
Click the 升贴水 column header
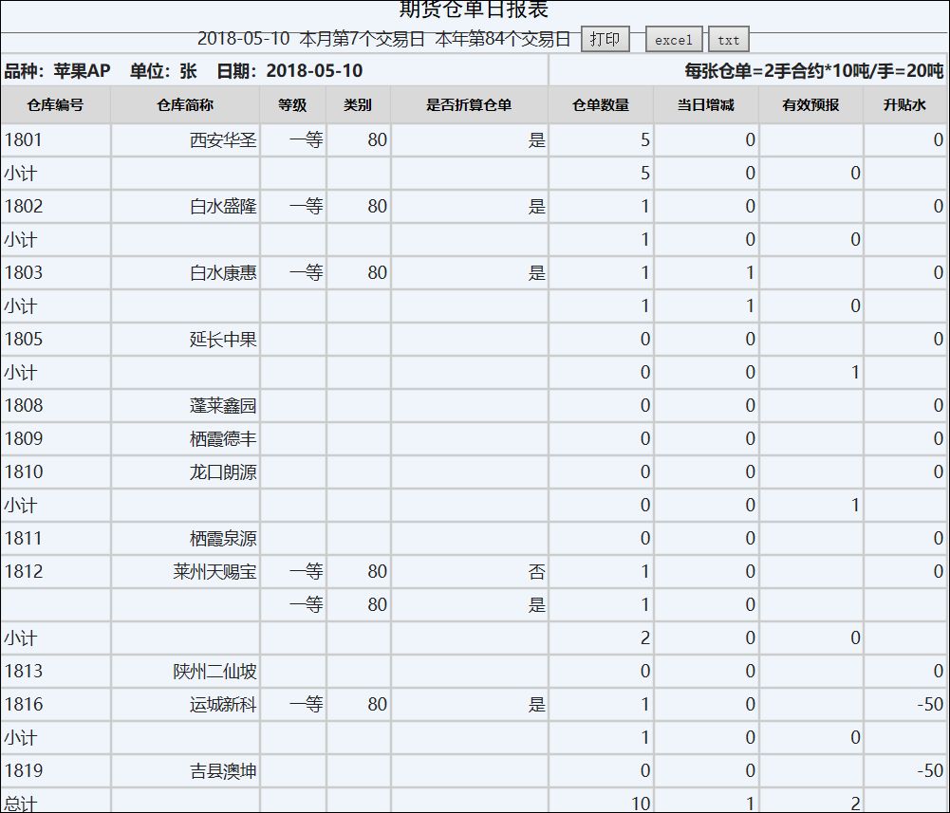pos(899,104)
